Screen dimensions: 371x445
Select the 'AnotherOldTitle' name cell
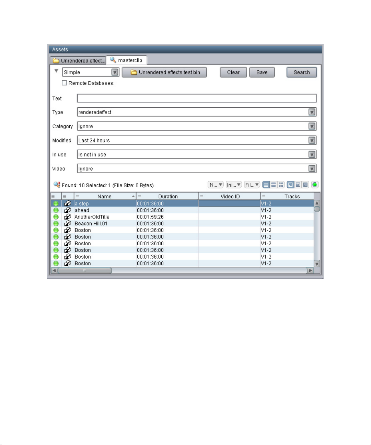[x=105, y=217]
